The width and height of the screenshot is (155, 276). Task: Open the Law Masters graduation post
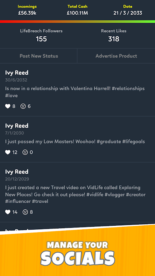(x=77, y=139)
